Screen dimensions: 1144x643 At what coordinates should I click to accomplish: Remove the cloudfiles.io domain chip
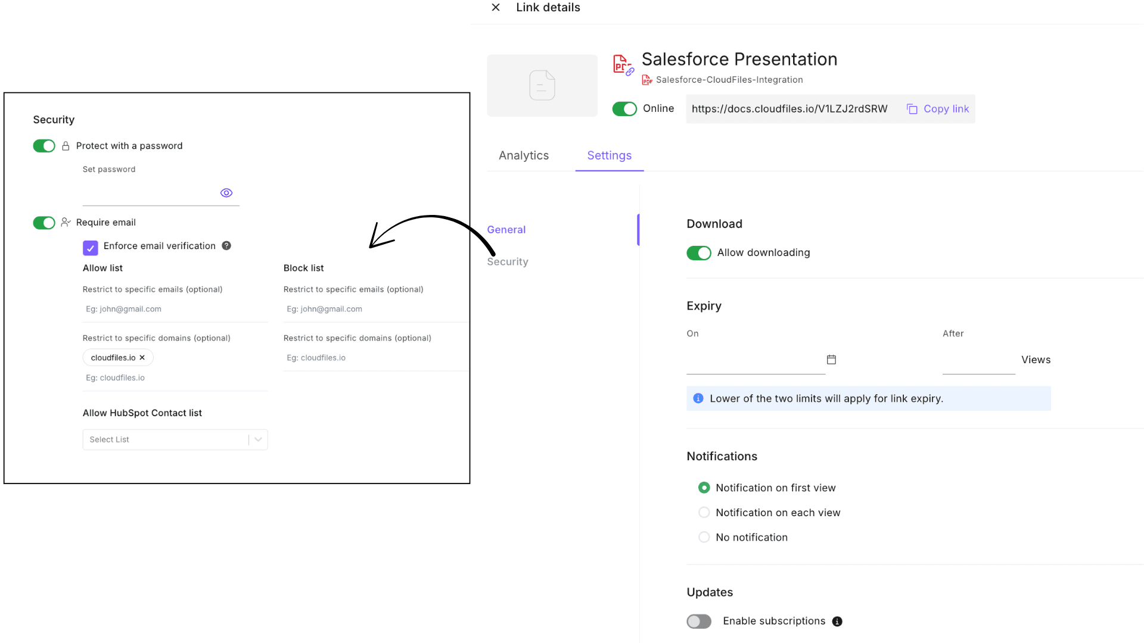142,358
